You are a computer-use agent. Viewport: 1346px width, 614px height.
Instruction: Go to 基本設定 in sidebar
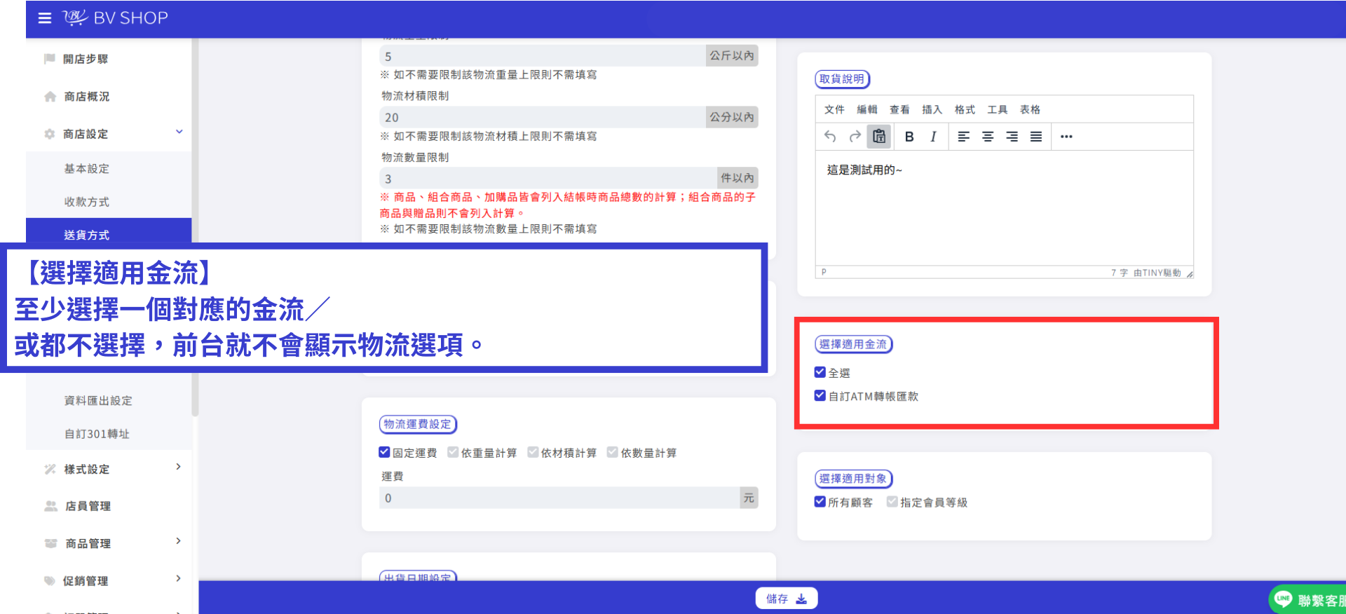pyautogui.click(x=87, y=169)
